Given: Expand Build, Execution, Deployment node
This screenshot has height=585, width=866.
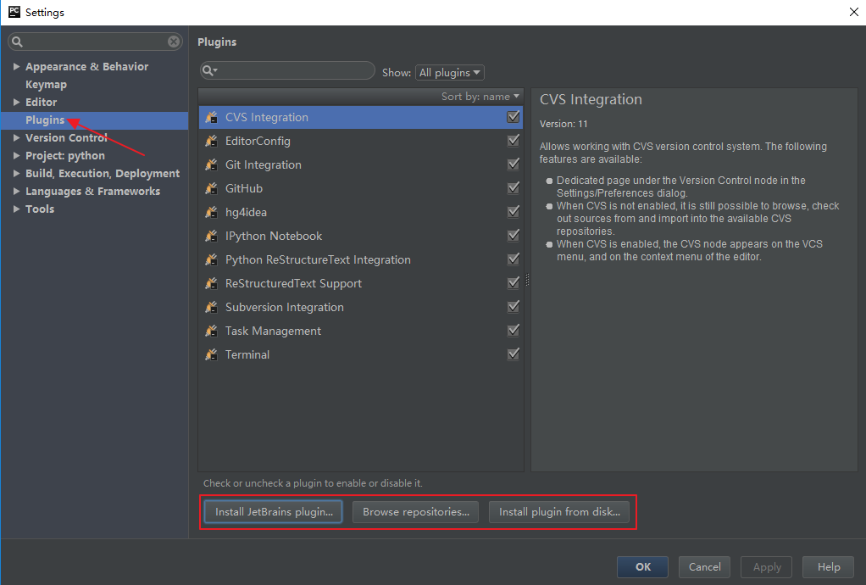Looking at the screenshot, I should 16,174.
